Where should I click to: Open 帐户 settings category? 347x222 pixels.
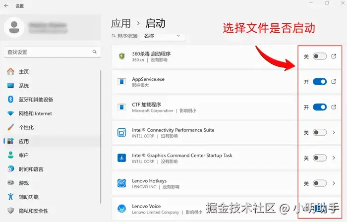pyautogui.click(x=52, y=155)
